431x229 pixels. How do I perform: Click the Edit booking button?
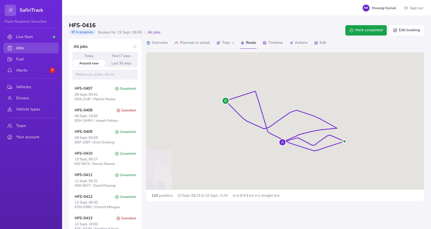click(x=406, y=30)
